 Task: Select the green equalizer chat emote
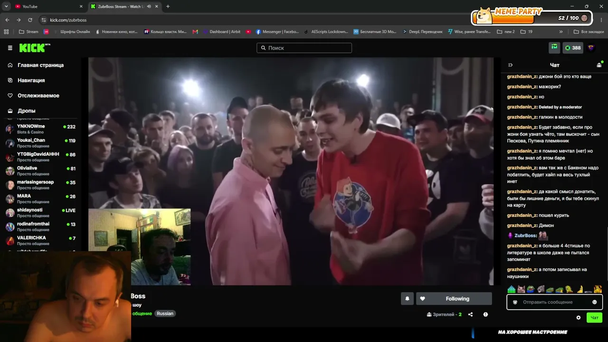(512, 289)
